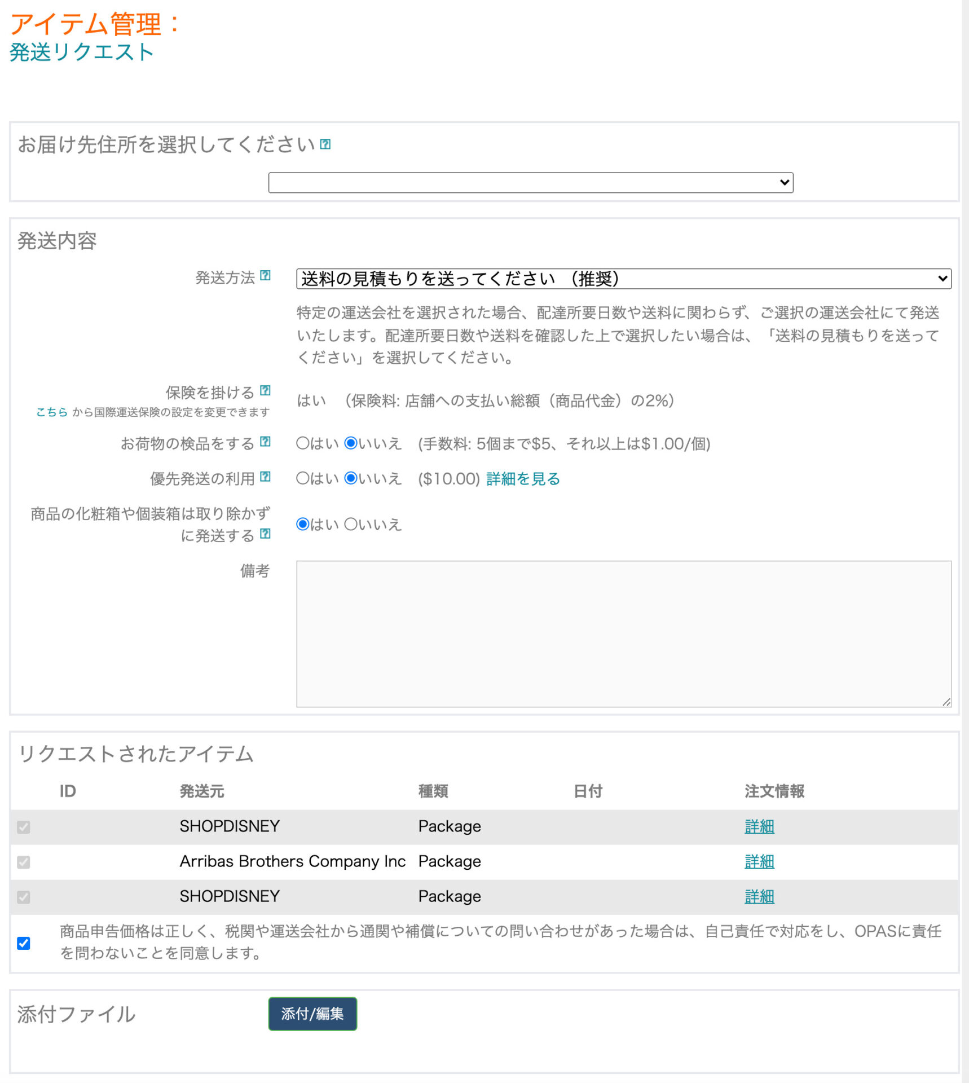Click Arribas Brothers Company Inc text
The width and height of the screenshot is (969, 1083).
click(x=293, y=861)
